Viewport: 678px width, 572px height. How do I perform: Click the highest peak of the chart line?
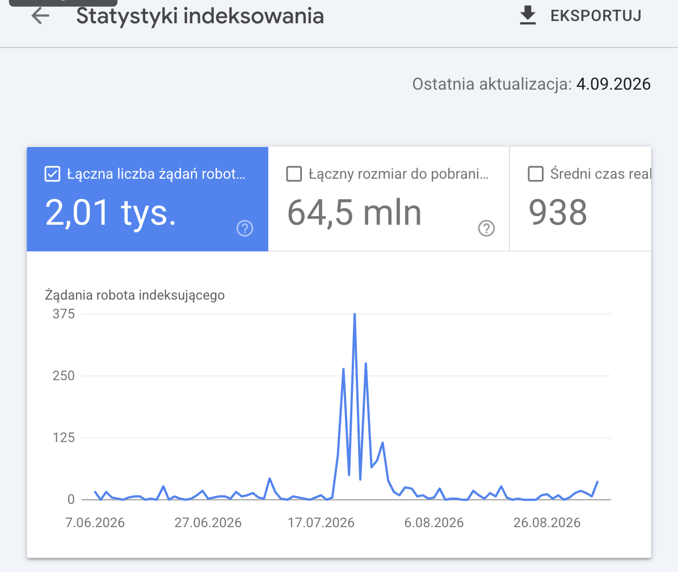coord(355,314)
